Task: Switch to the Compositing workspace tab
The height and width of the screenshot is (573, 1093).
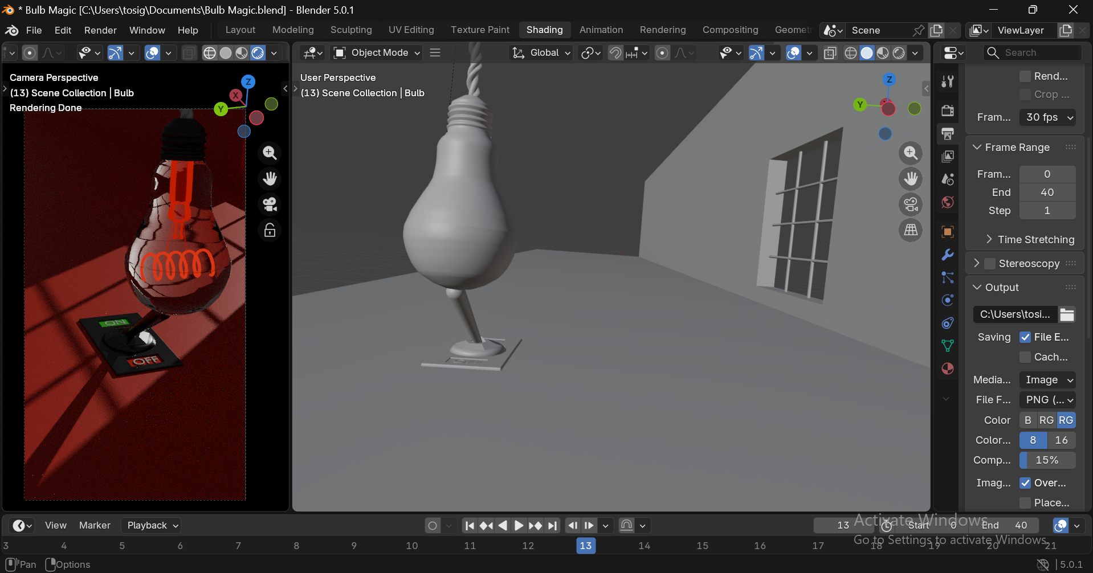Action: tap(730, 30)
